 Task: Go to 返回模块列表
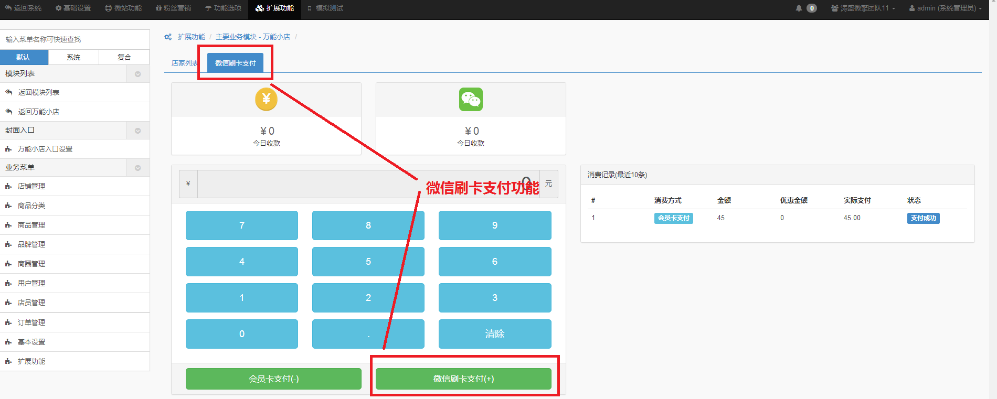(75, 92)
